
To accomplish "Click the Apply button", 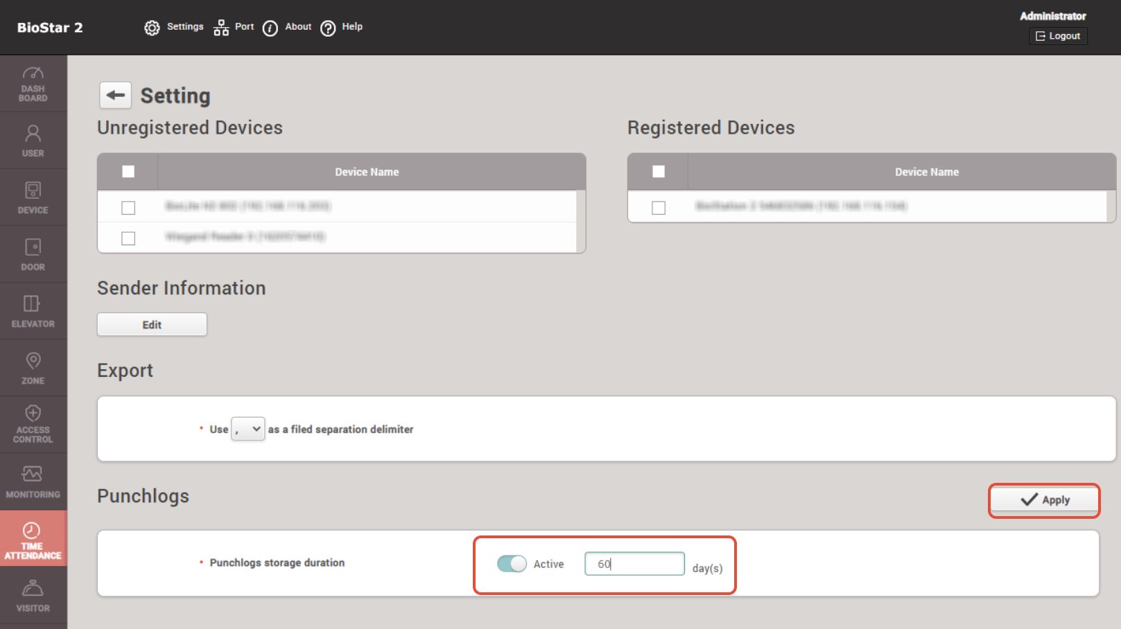I will [1044, 500].
